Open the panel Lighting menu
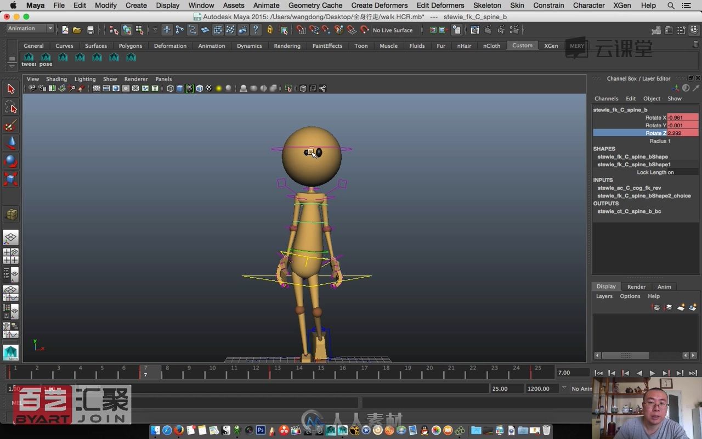Screen dimensions: 702x439 click(x=85, y=79)
